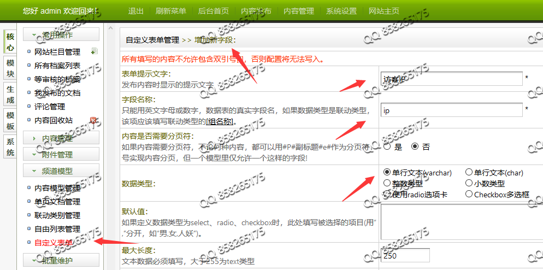
Task: Click the [组名称] link in the field description
Action: tap(220, 122)
